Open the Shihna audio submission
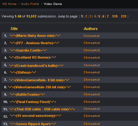The width and height of the screenshot is (138, 126). click(23, 72)
